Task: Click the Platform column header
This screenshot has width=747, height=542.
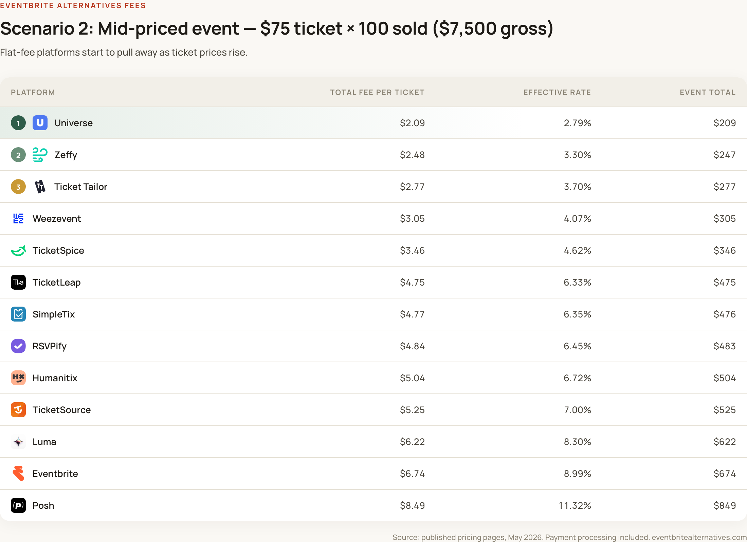Action: [x=33, y=92]
